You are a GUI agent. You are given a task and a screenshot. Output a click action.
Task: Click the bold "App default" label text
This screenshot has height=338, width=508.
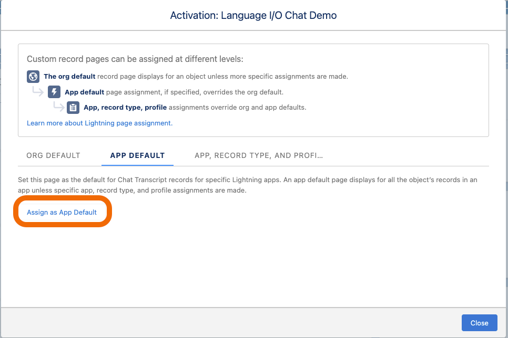84,92
